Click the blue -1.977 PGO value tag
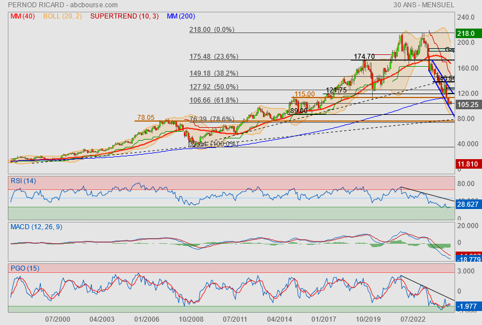 coord(468,307)
